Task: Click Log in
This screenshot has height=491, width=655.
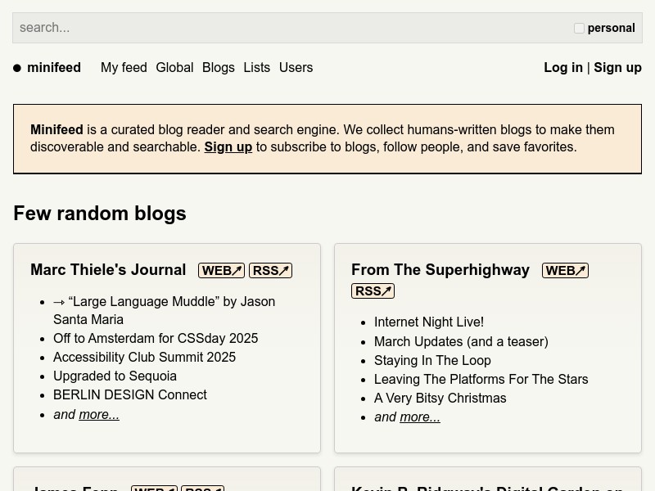Action: click(x=563, y=67)
